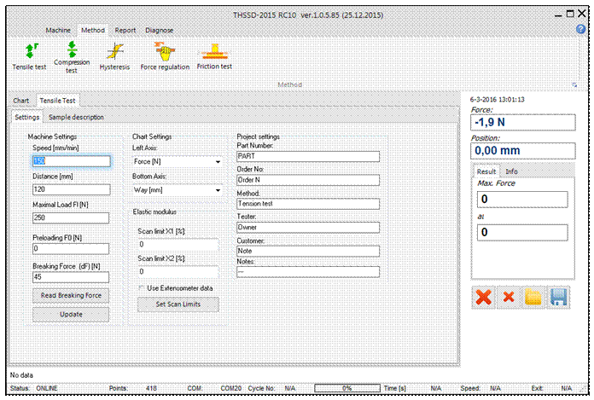This screenshot has height=400, width=594.
Task: Select the Tensile test method icon
Action: tap(30, 57)
